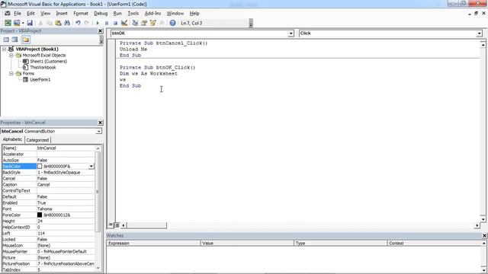
Task: Click the Procedure View button below code
Action: 111,225
